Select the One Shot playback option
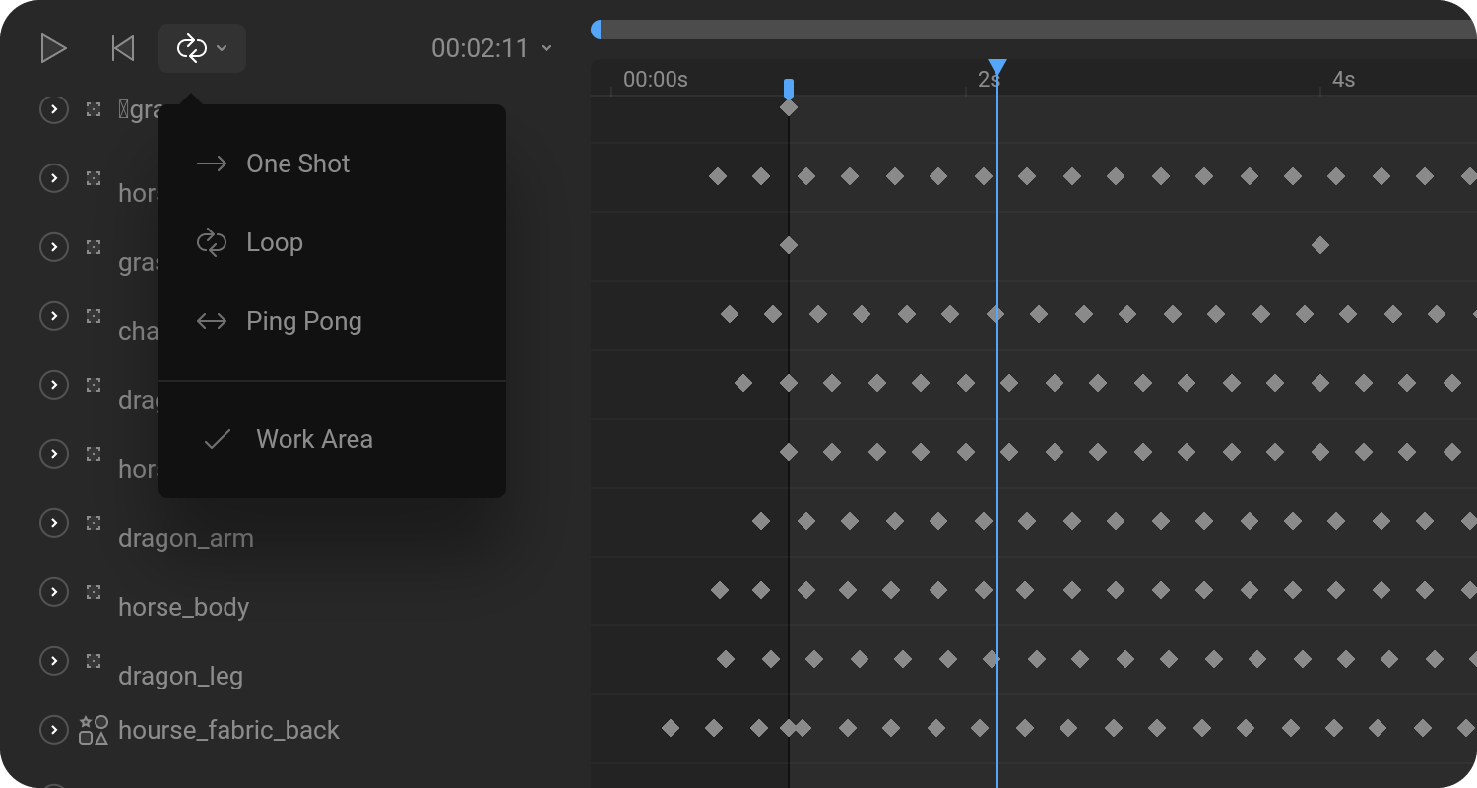 (x=297, y=164)
